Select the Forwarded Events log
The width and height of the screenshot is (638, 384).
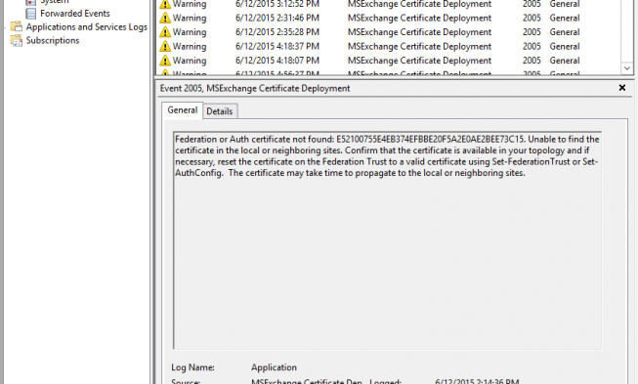pyautogui.click(x=75, y=14)
